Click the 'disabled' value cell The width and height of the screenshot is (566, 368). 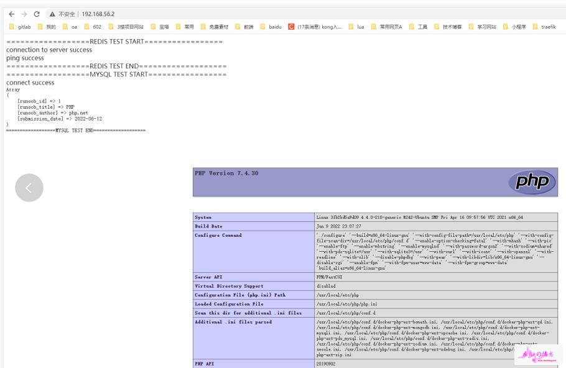coord(436,286)
